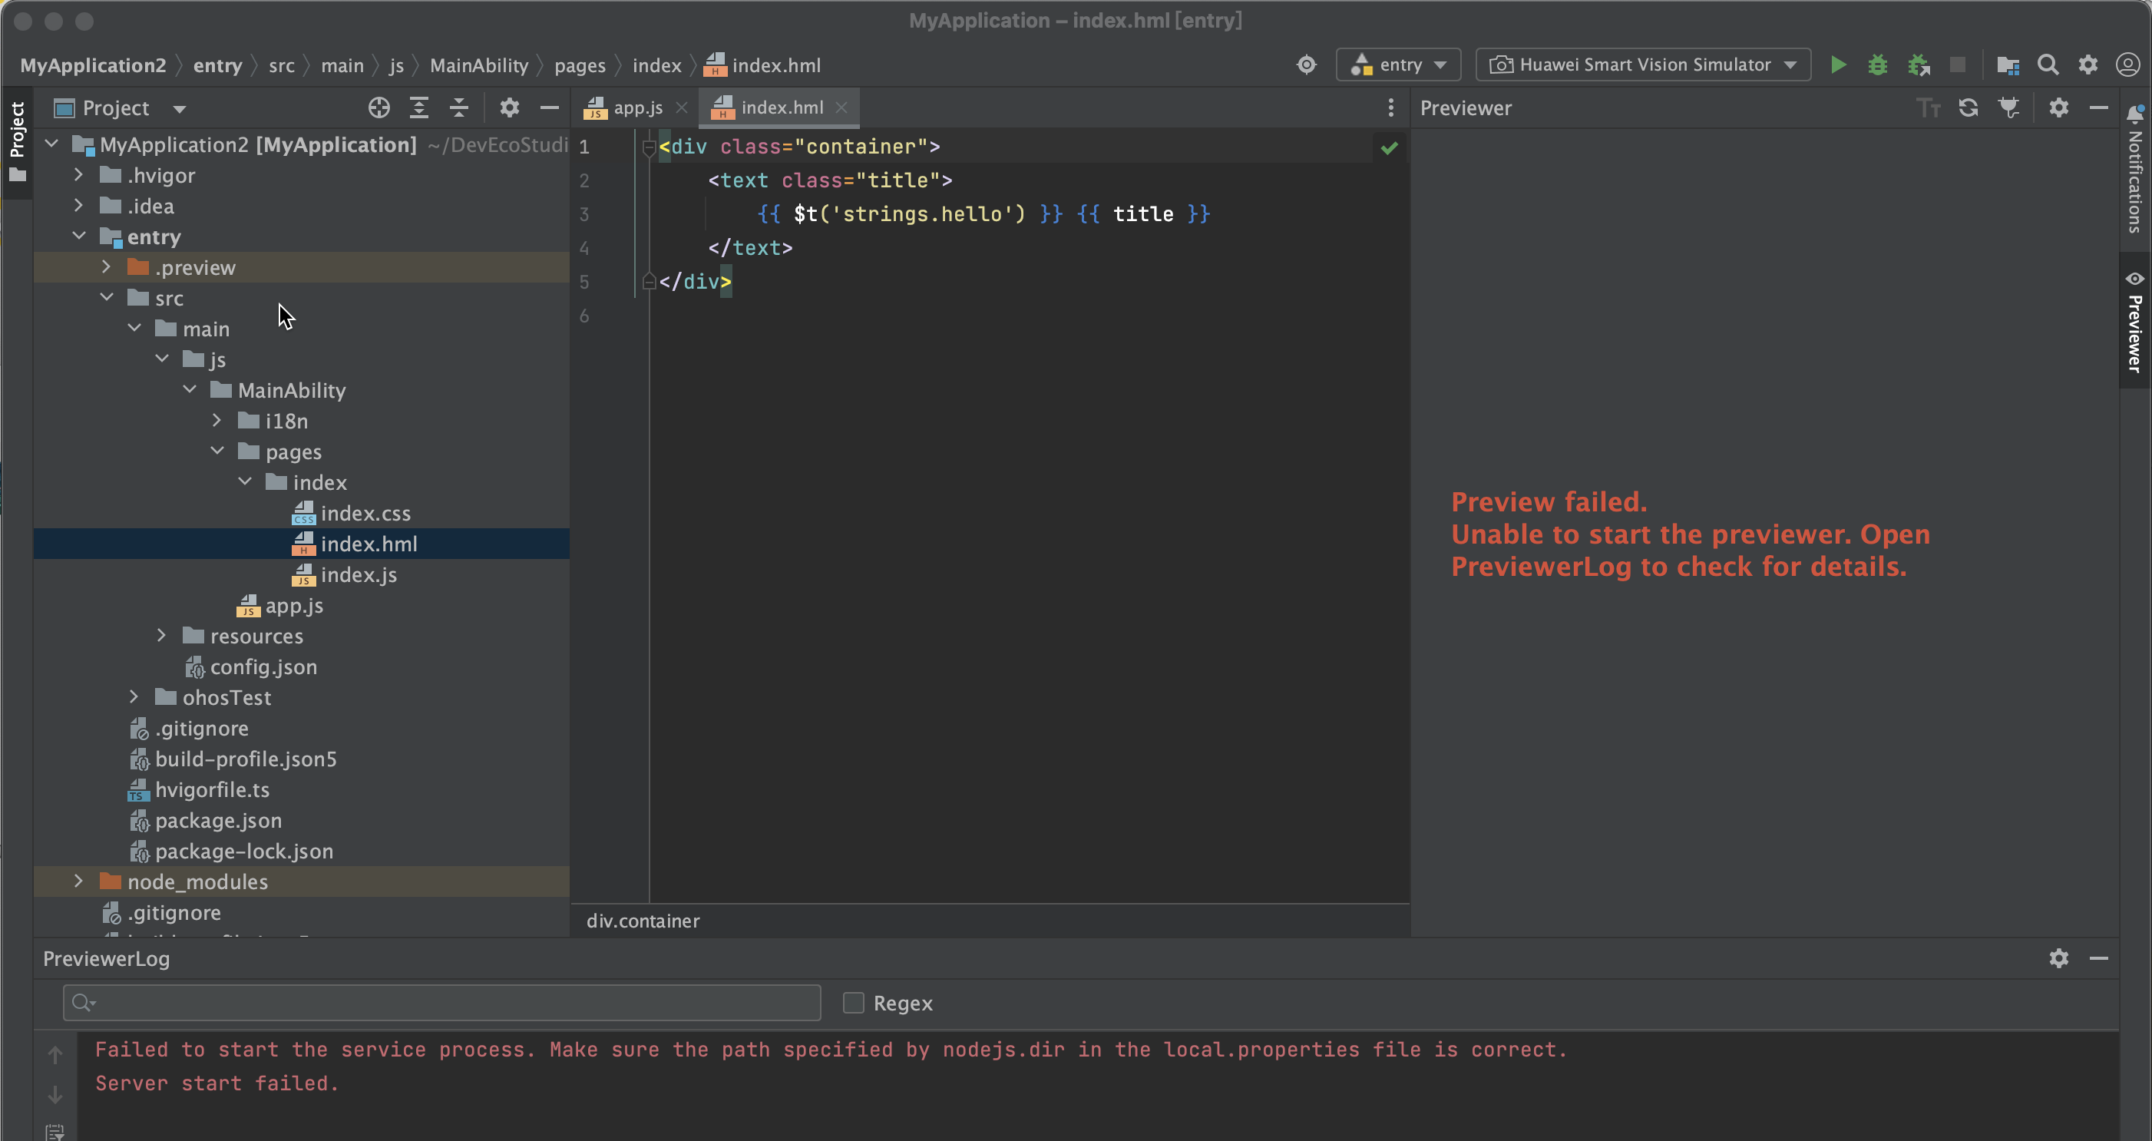The height and width of the screenshot is (1141, 2152).
Task: Click the target locate icon beside entry selector
Action: [1307, 65]
